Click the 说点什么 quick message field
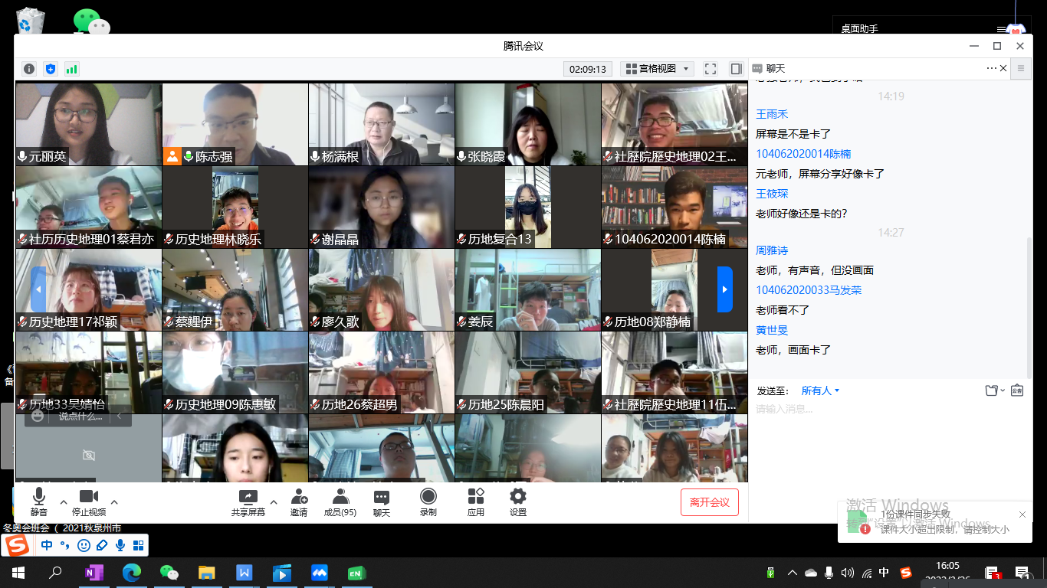Screen dimensions: 1047x588 click(80, 416)
